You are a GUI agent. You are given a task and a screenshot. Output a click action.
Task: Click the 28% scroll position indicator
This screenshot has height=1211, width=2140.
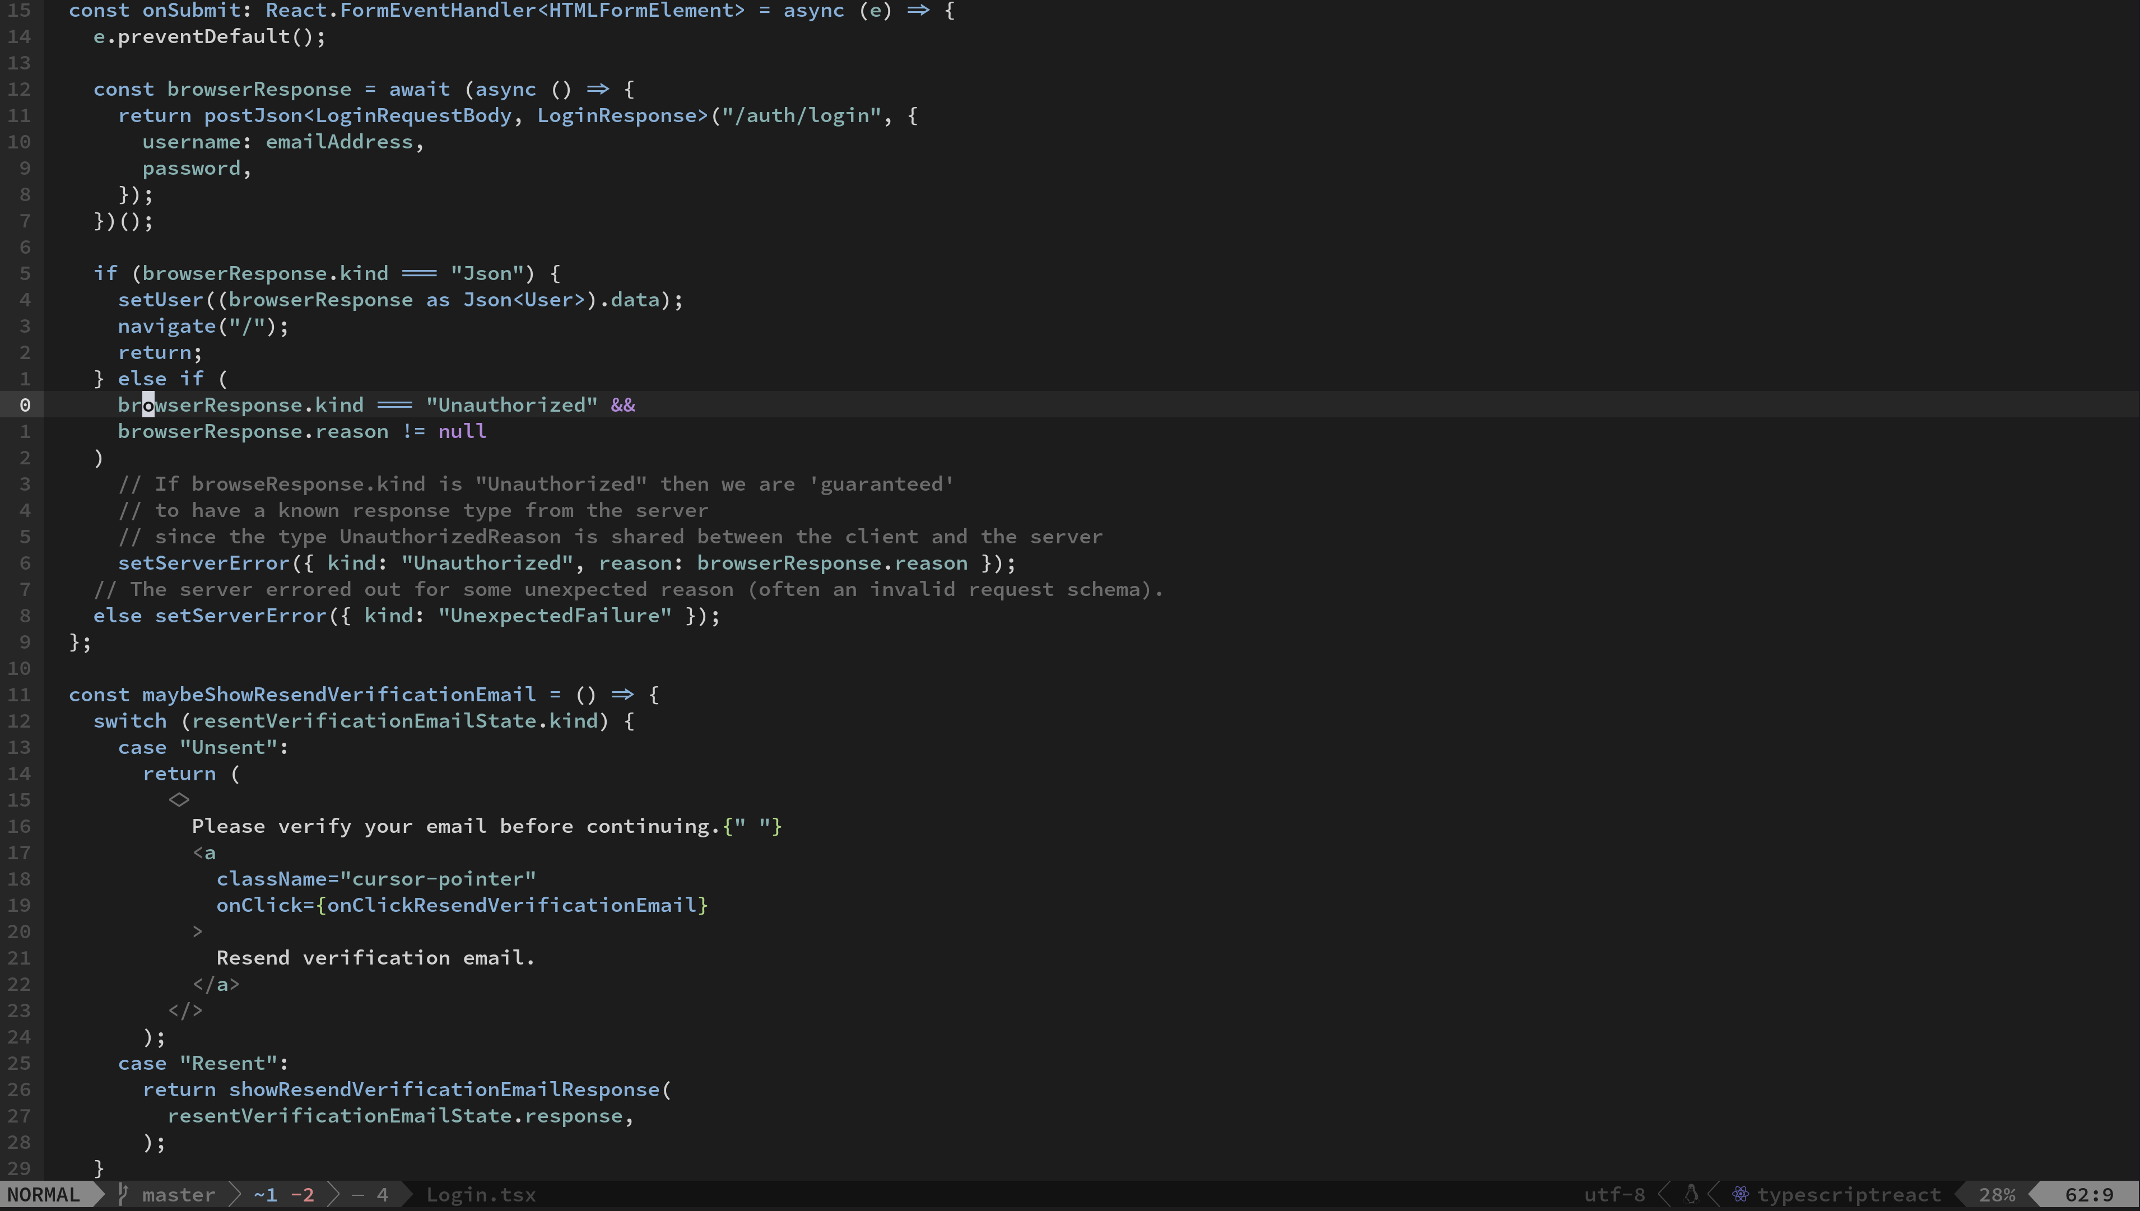click(1996, 1194)
